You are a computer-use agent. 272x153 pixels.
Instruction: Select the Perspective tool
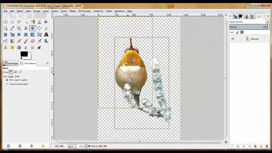point(26,35)
